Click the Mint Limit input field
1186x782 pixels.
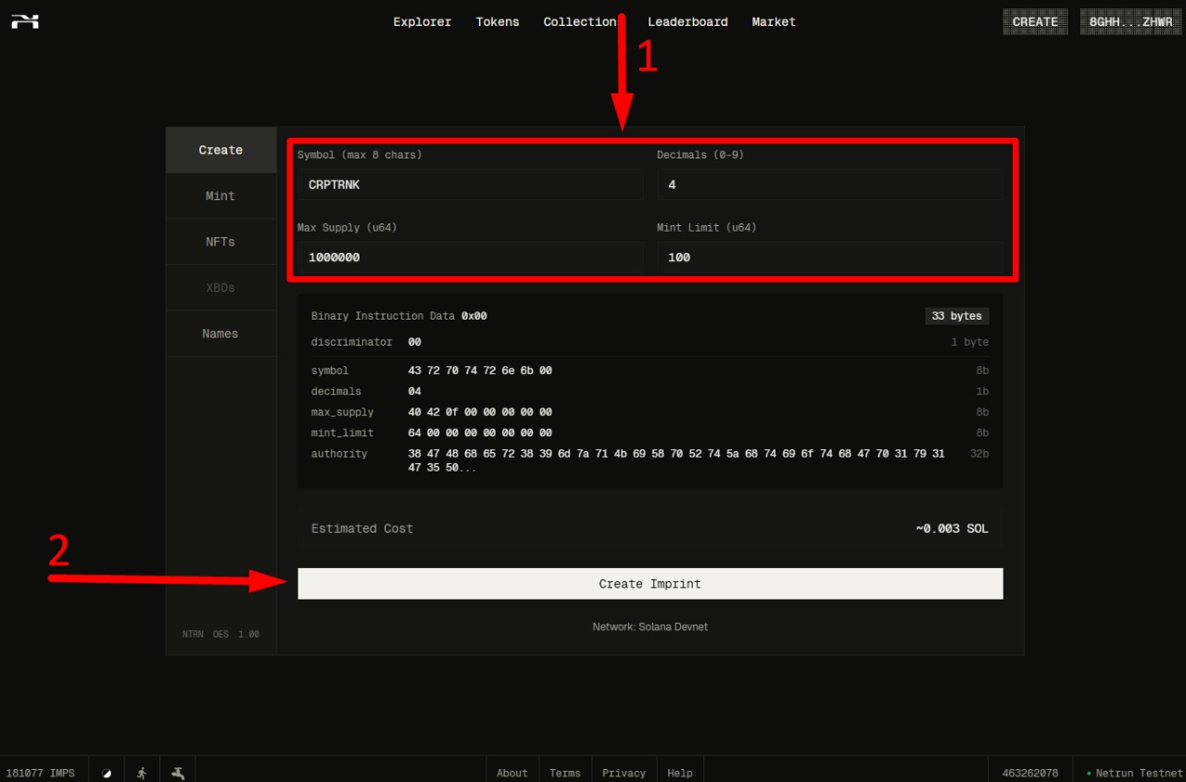(x=829, y=258)
